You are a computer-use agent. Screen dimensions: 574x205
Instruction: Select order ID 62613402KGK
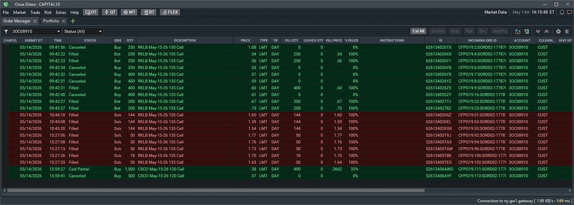[x=439, y=129]
